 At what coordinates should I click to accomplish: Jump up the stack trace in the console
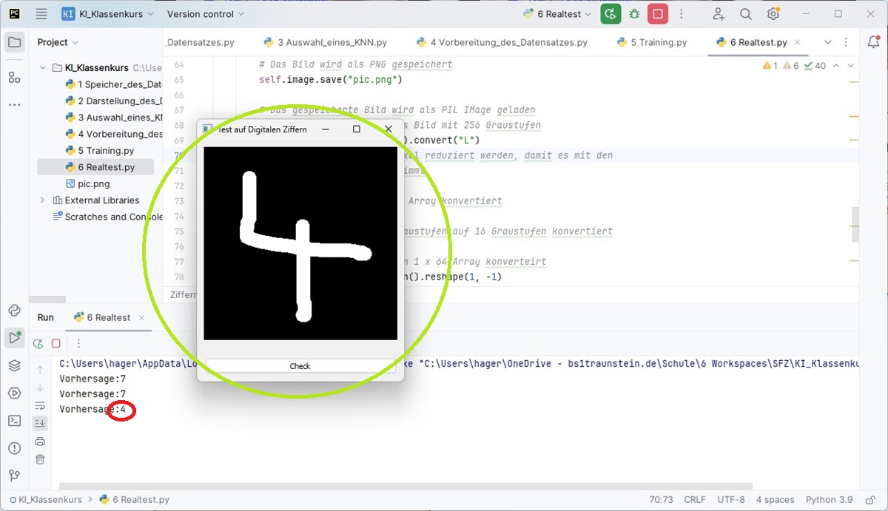(x=40, y=369)
